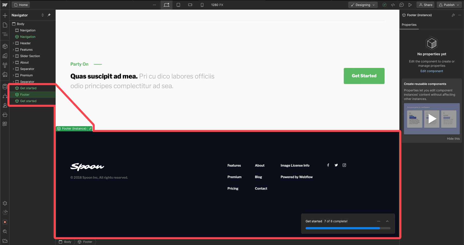
Task: Click the Edit component link
Action: [432, 71]
